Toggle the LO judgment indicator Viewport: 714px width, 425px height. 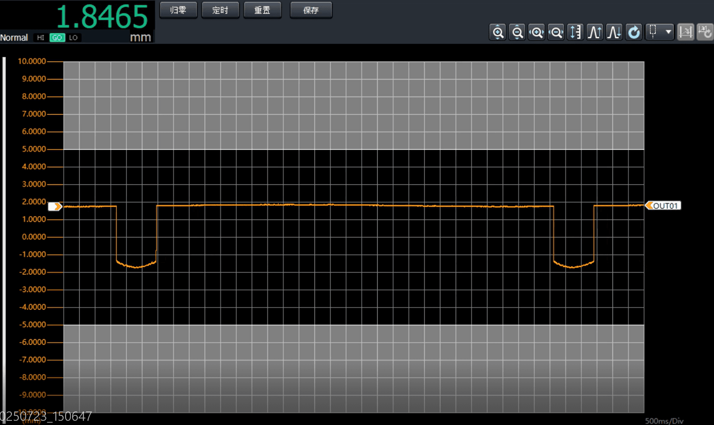click(x=74, y=38)
